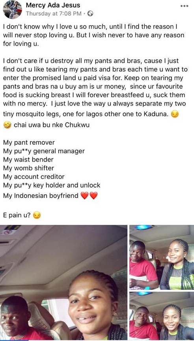
Task: Click the paragraph starting "I don't know why"
Action: tap(93, 35)
